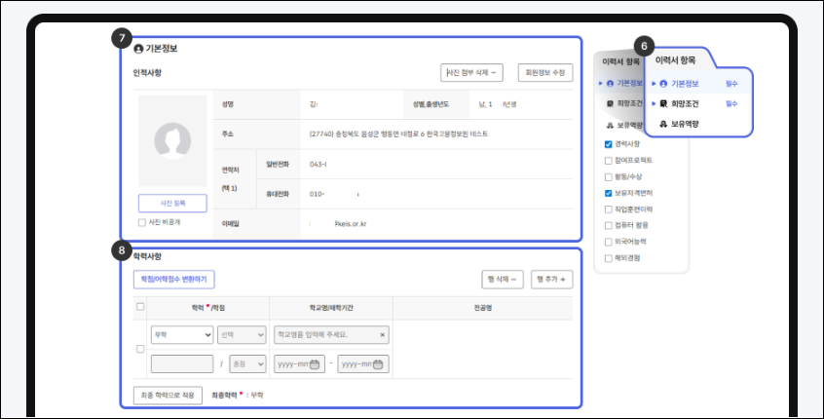Check the 컴퓨터 활용 checkbox
This screenshot has height=419, width=824.
609,225
